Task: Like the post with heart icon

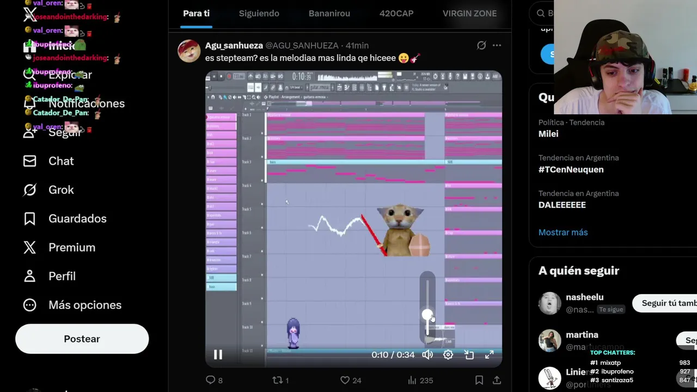Action: (345, 380)
